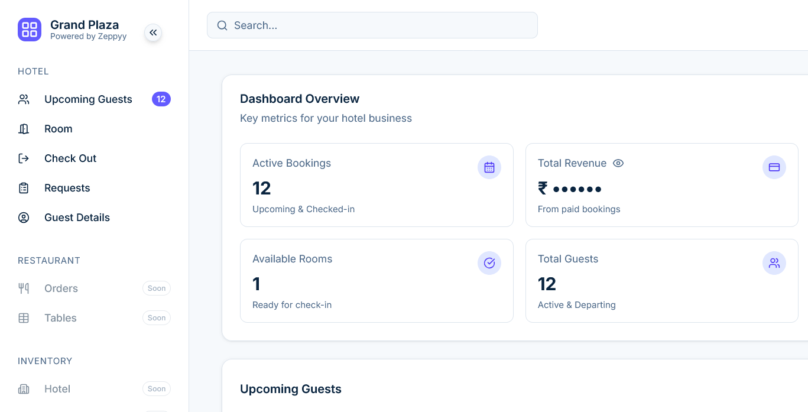Collapse the sidebar with the double-chevron
Screen dimensions: 808x412
153,33
